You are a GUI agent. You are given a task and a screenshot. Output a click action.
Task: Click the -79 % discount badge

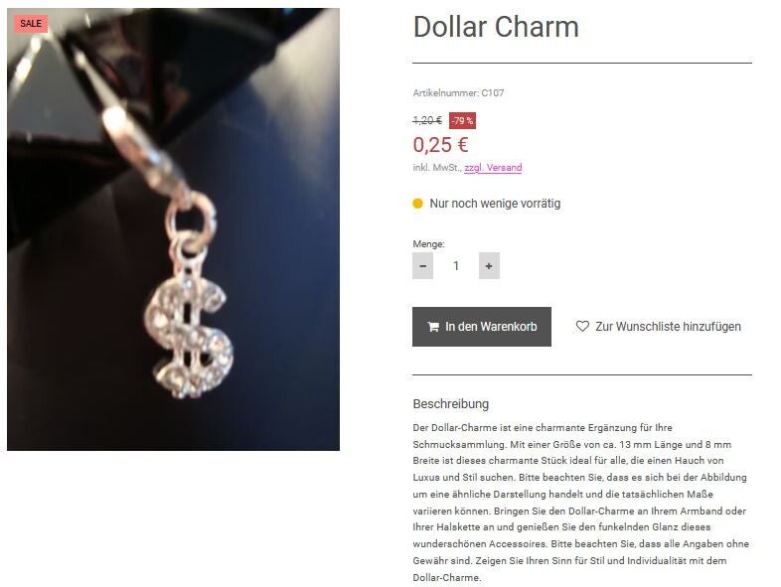click(462, 120)
